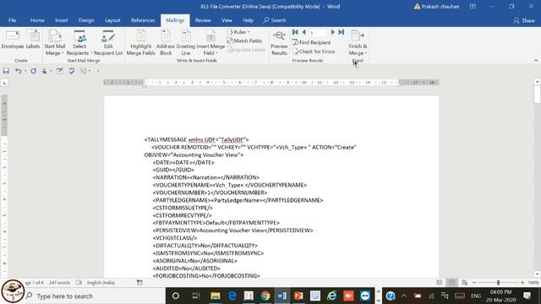The height and width of the screenshot is (304, 541).
Task: Open the File tab
Action: coord(12,20)
